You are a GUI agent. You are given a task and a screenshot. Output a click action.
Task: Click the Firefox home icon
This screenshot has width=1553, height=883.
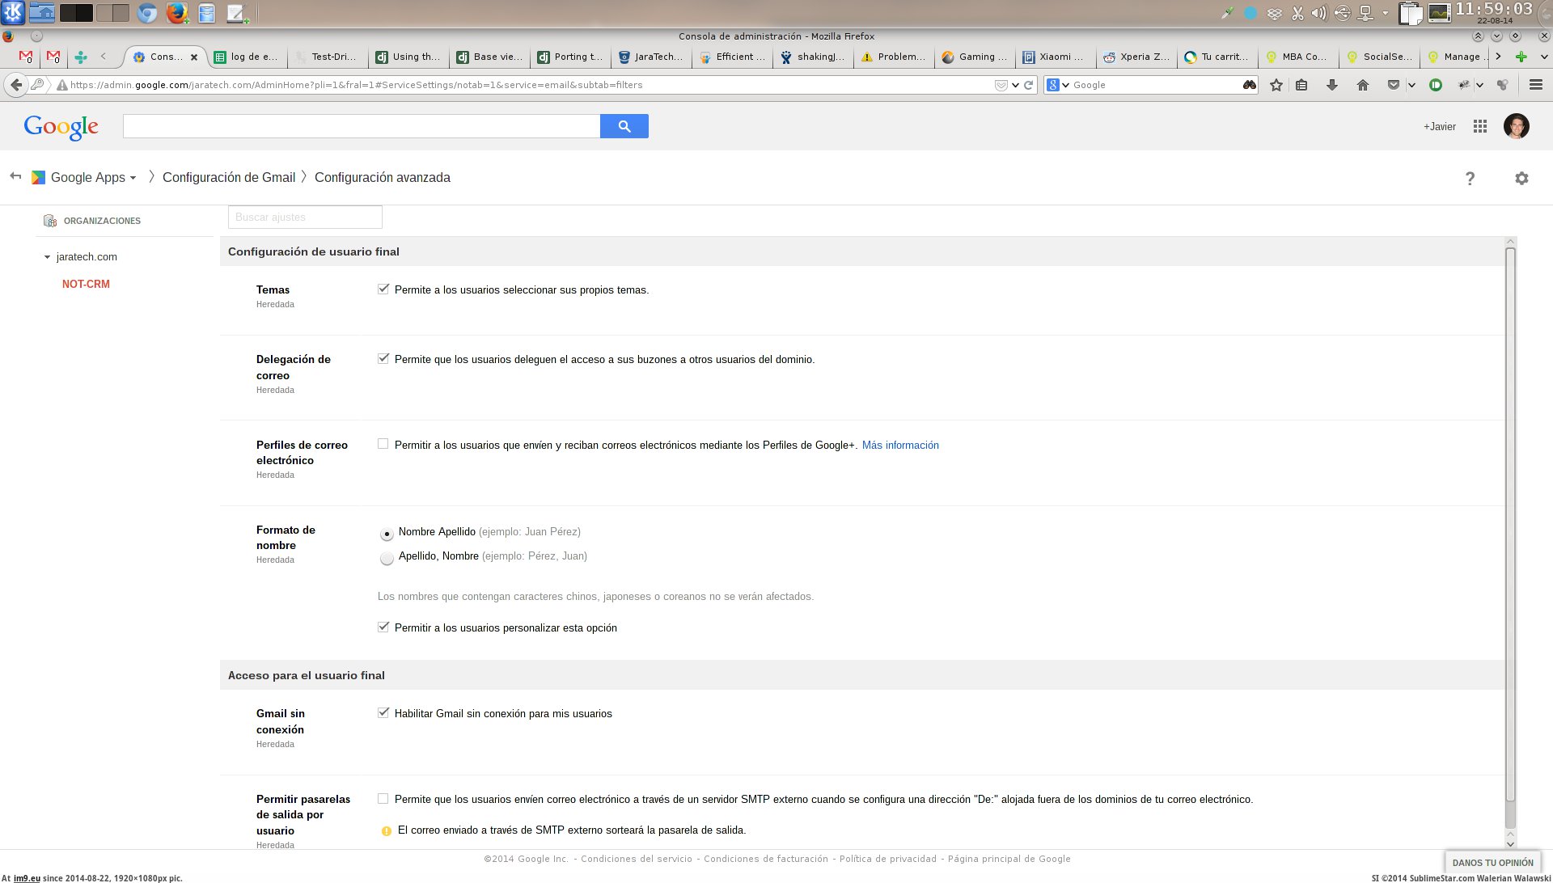1362,85
